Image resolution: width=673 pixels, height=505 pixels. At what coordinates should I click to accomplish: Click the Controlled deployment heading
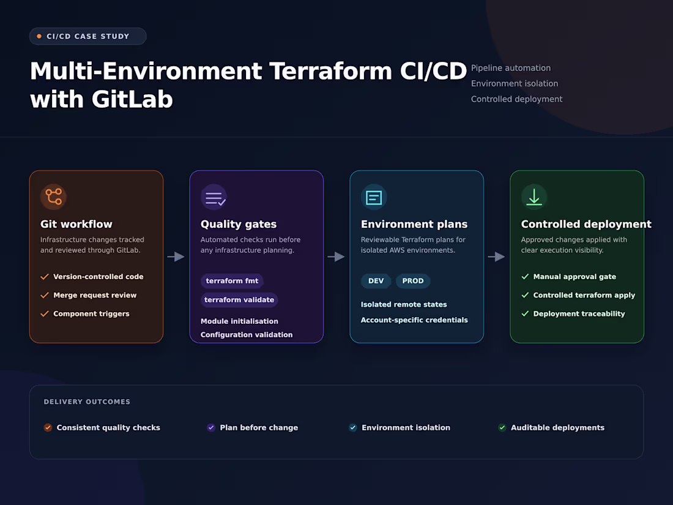586,224
